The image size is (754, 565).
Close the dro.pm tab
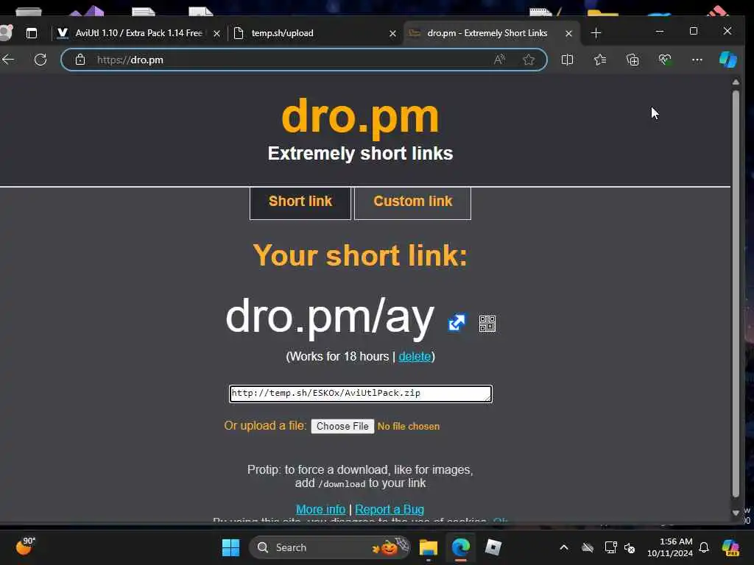568,33
